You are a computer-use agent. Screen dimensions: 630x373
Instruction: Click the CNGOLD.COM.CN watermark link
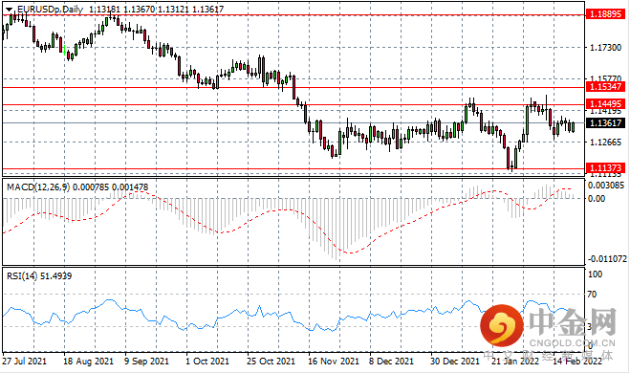(x=573, y=343)
